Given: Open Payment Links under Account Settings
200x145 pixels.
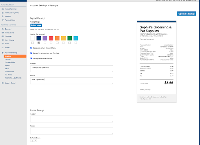Looking at the screenshot, I should pyautogui.click(x=10, y=62).
